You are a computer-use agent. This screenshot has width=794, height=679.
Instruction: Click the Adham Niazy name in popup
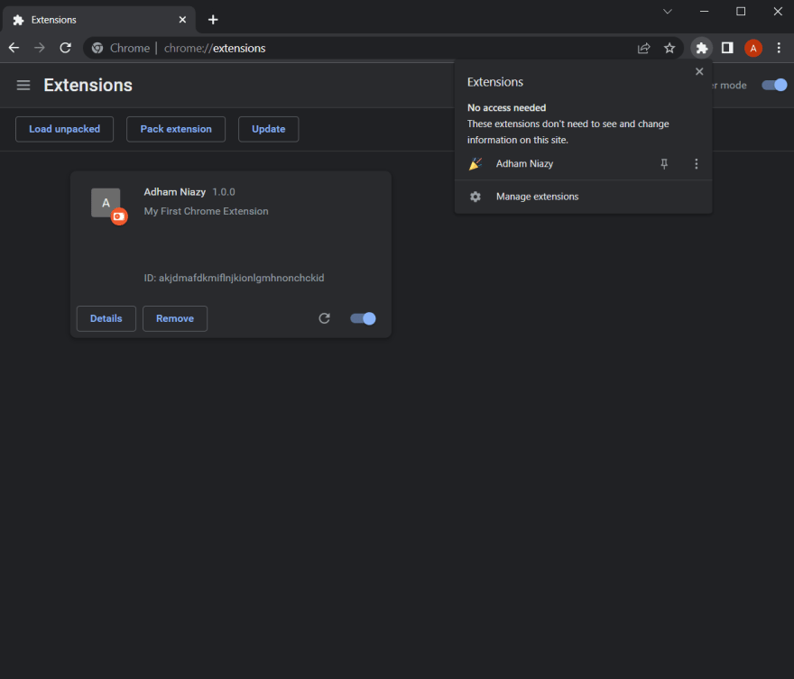pyautogui.click(x=524, y=163)
